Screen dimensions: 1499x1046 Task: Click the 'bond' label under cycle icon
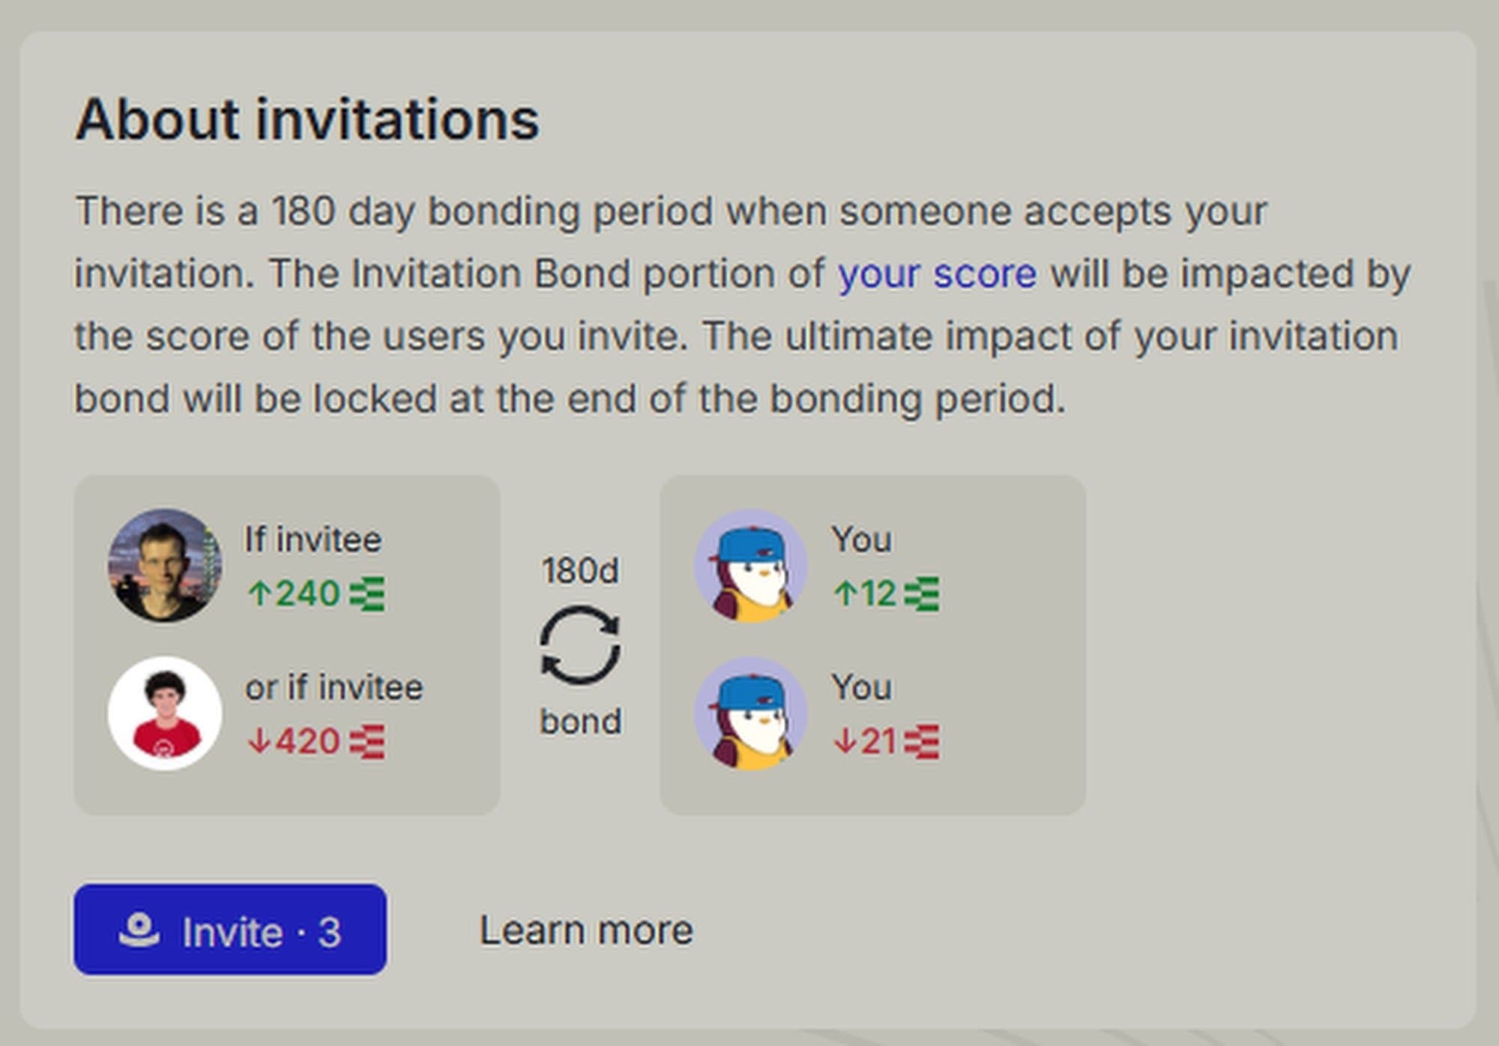pyautogui.click(x=580, y=722)
